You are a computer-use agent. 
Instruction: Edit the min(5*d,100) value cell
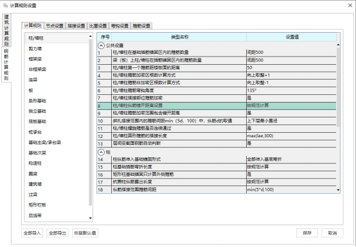[291, 190]
